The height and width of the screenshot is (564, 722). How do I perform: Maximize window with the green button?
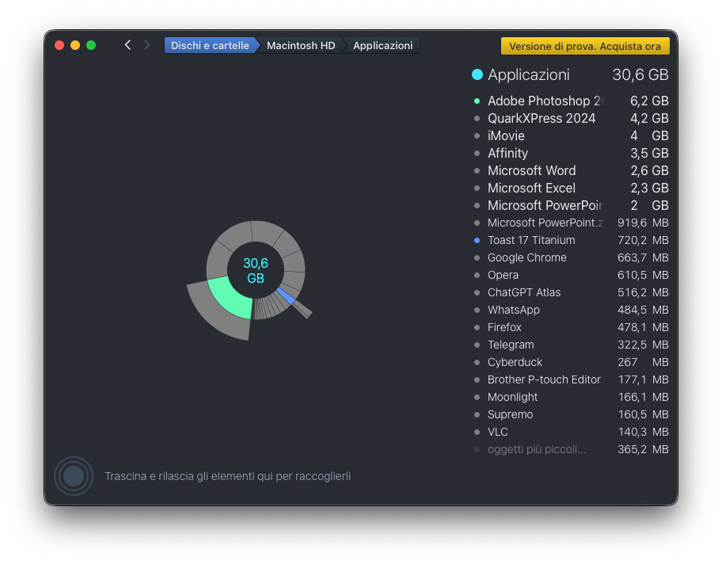click(91, 45)
